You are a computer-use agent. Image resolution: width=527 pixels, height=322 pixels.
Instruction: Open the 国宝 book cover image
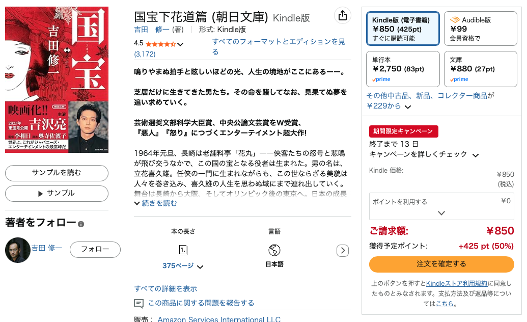pyautogui.click(x=57, y=80)
